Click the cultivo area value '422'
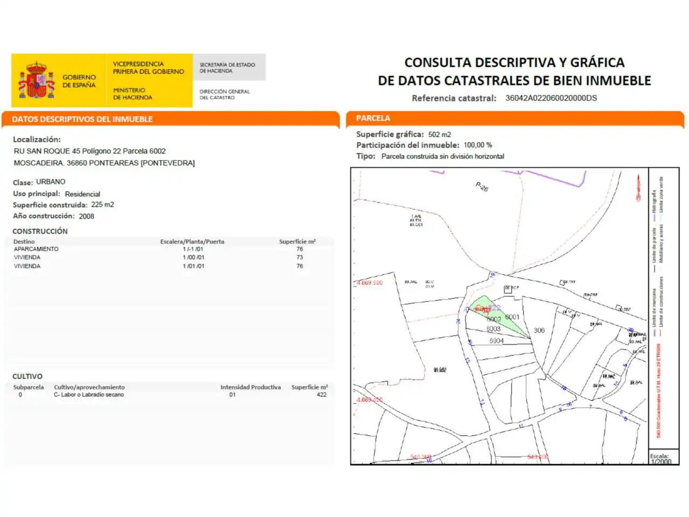The height and width of the screenshot is (517, 689). point(321,395)
